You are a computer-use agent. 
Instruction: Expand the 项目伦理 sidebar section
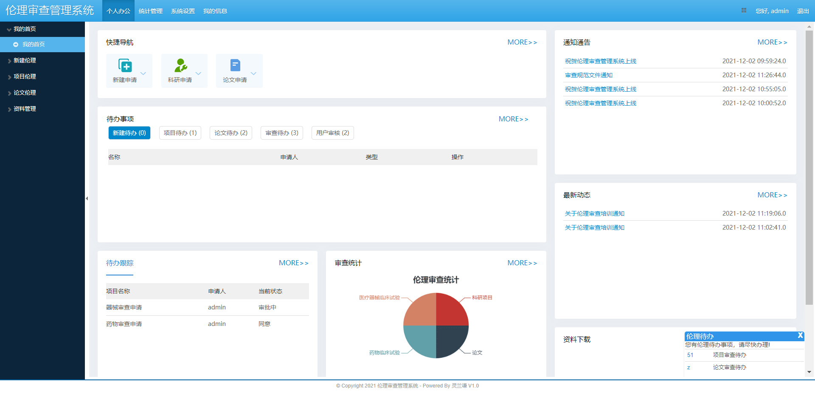coord(25,77)
